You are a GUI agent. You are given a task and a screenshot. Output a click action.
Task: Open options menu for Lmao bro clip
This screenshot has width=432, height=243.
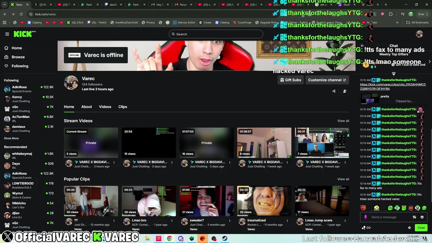[x=172, y=221]
